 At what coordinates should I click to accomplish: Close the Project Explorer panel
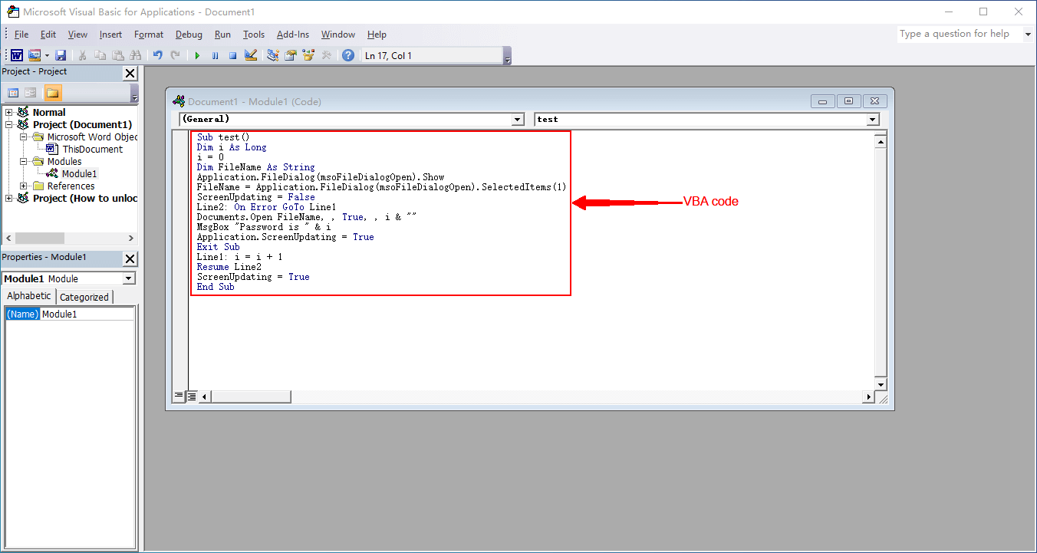coord(130,73)
